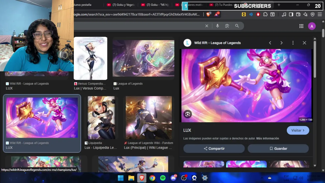Open the Google apps grid

pyautogui.click(x=301, y=26)
